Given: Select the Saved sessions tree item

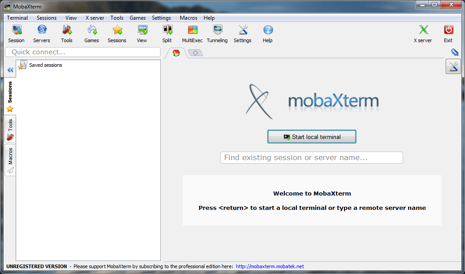Looking at the screenshot, I should tap(40, 65).
